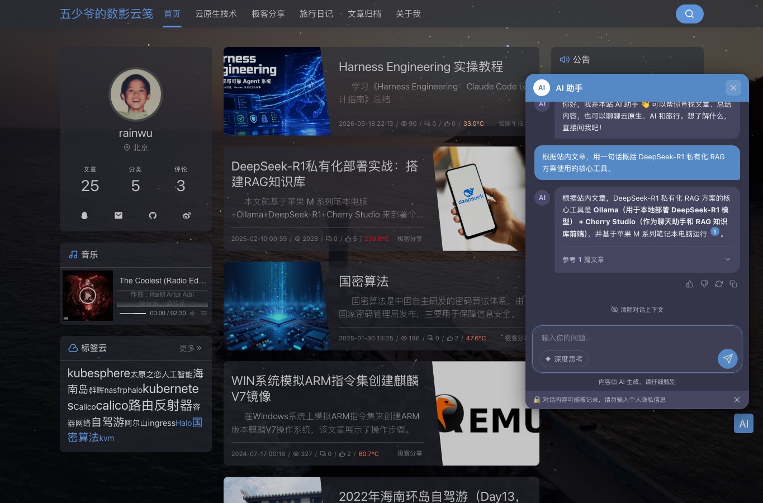Image resolution: width=763 pixels, height=503 pixels.
Task: Click the user question bubble about DeepSeek-R1
Action: [x=637, y=163]
